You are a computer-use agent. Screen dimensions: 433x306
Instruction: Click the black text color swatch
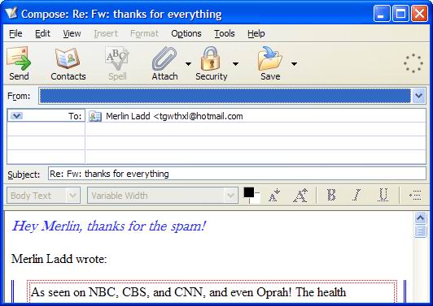tap(249, 192)
